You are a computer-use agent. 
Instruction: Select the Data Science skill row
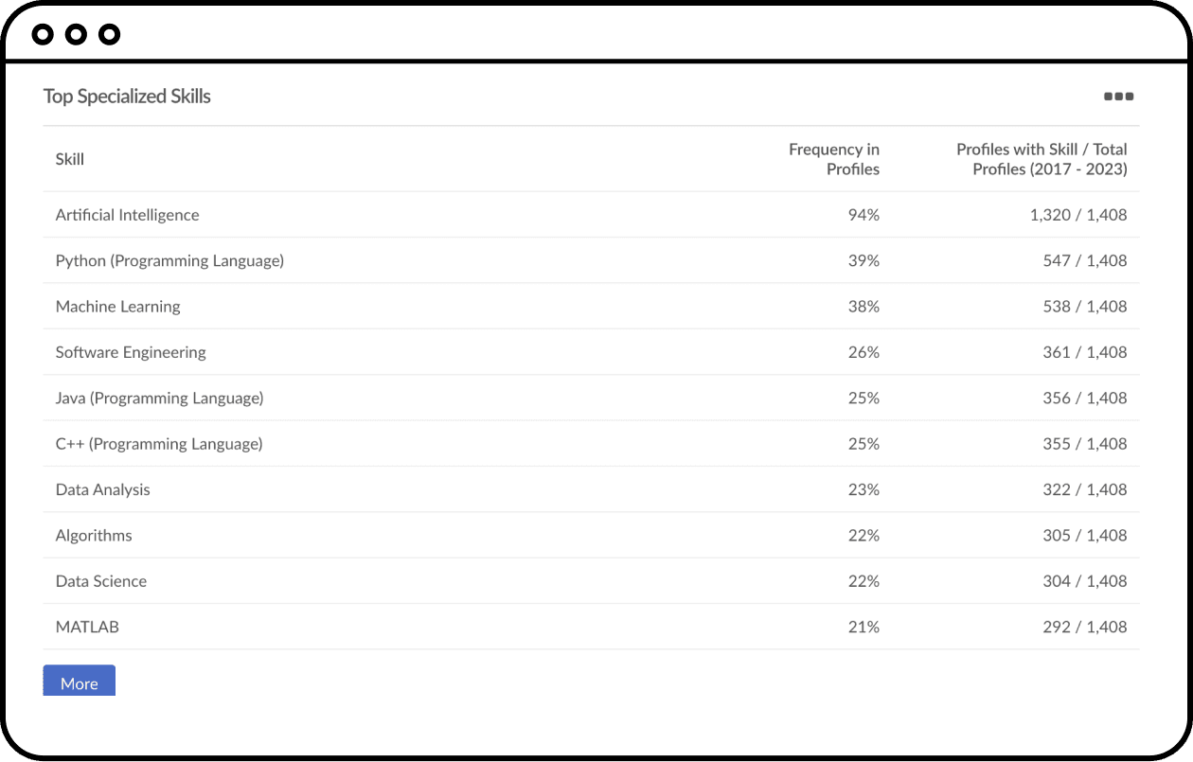tap(591, 581)
